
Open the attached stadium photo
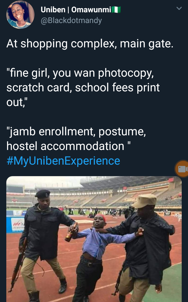pos(94,239)
